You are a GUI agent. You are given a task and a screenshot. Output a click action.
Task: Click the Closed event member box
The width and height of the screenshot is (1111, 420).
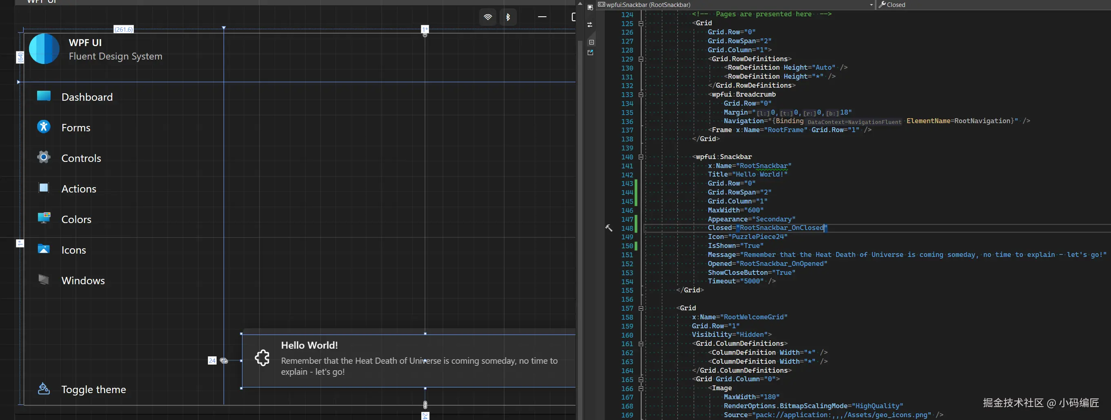pyautogui.click(x=992, y=5)
